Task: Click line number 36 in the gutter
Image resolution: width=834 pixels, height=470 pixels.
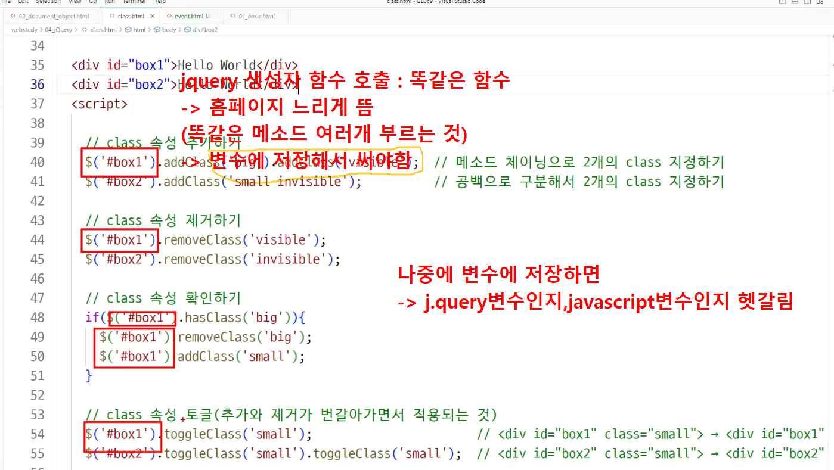Action: [x=37, y=85]
